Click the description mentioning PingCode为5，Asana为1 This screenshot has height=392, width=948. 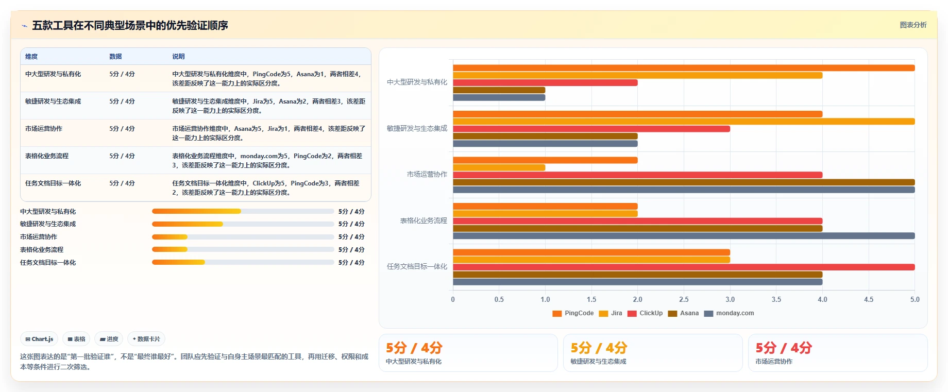(x=268, y=79)
